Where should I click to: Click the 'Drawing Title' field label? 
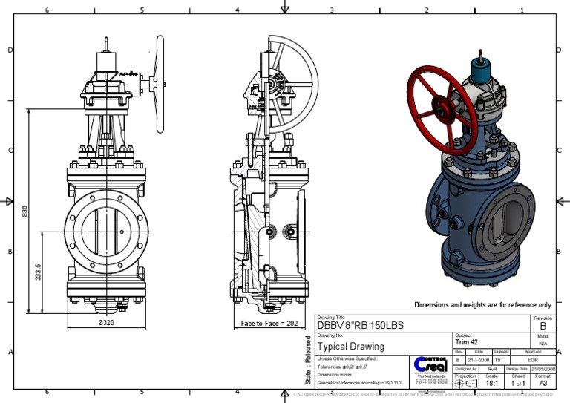331,318
